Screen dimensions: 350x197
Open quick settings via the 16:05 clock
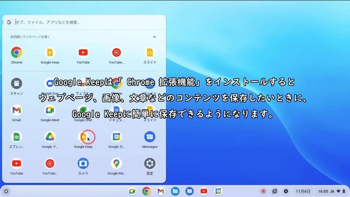[332, 192]
